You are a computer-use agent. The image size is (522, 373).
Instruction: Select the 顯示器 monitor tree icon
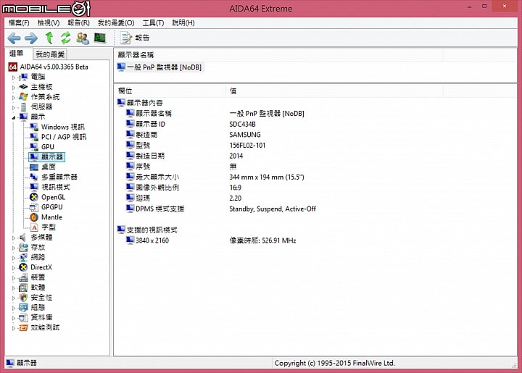click(34, 157)
